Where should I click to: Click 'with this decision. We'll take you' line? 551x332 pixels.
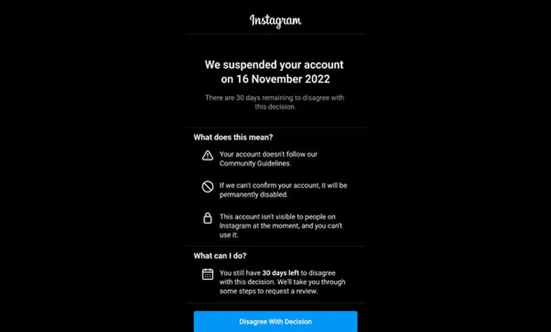pyautogui.click(x=283, y=282)
